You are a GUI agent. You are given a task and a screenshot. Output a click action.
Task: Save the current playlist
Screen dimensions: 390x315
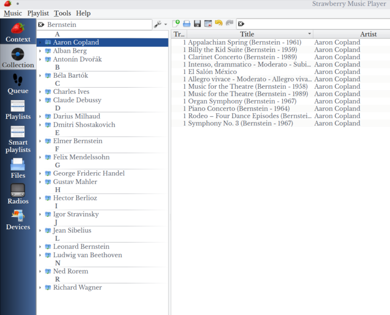(x=197, y=24)
